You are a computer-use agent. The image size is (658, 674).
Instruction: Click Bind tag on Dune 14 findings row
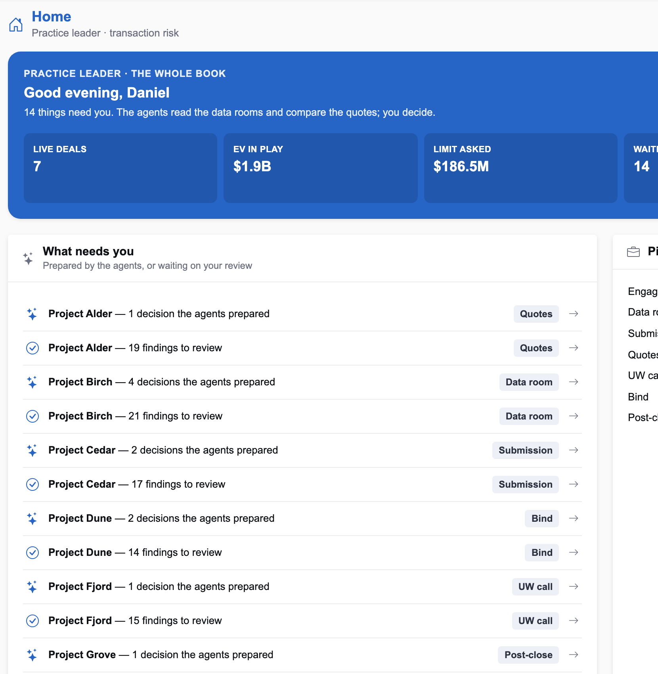[542, 553]
